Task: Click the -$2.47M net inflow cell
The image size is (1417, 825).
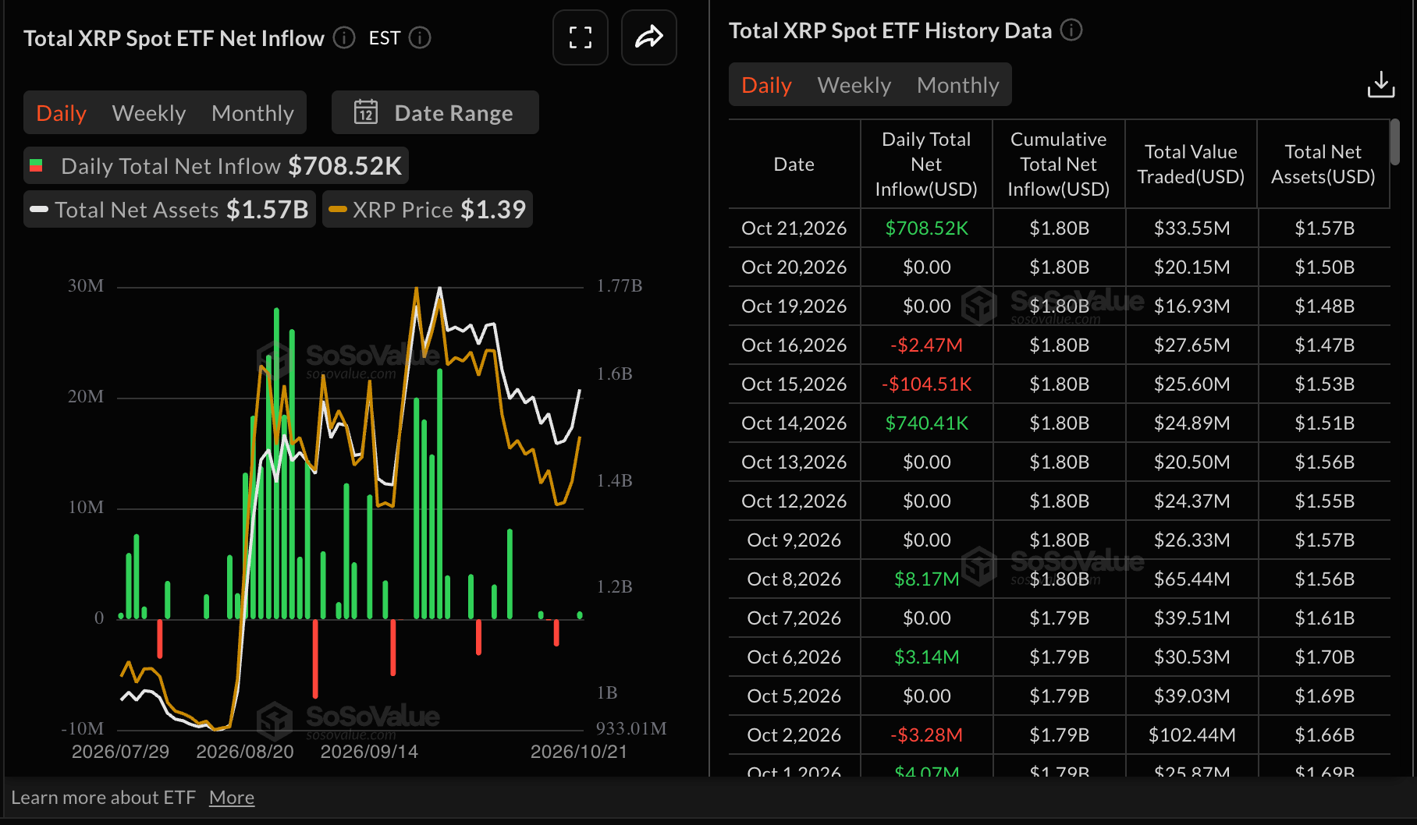Action: tap(926, 345)
